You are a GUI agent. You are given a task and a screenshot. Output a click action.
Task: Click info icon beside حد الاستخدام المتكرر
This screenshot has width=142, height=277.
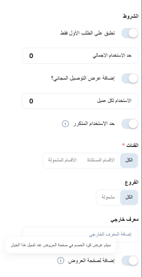tap(65, 124)
